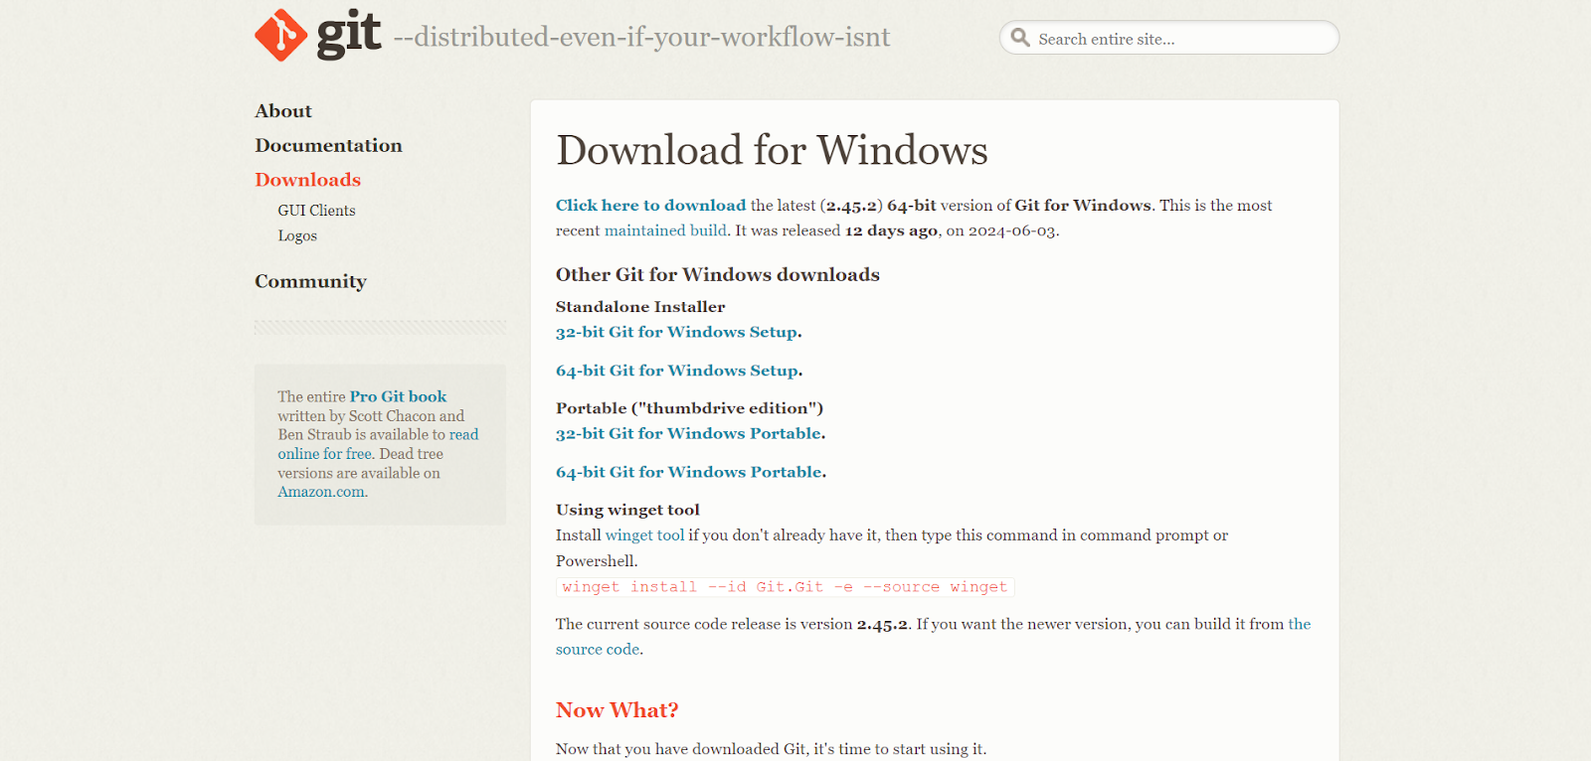Click the 'Standalone Installer' label
The image size is (1591, 761).
(640, 307)
